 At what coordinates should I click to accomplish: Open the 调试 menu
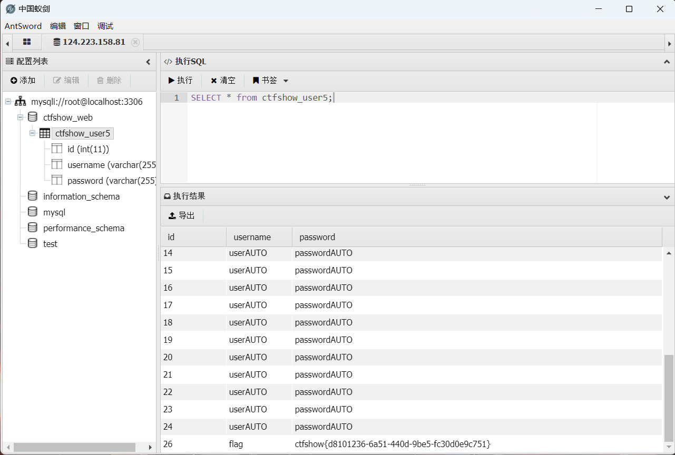(105, 26)
